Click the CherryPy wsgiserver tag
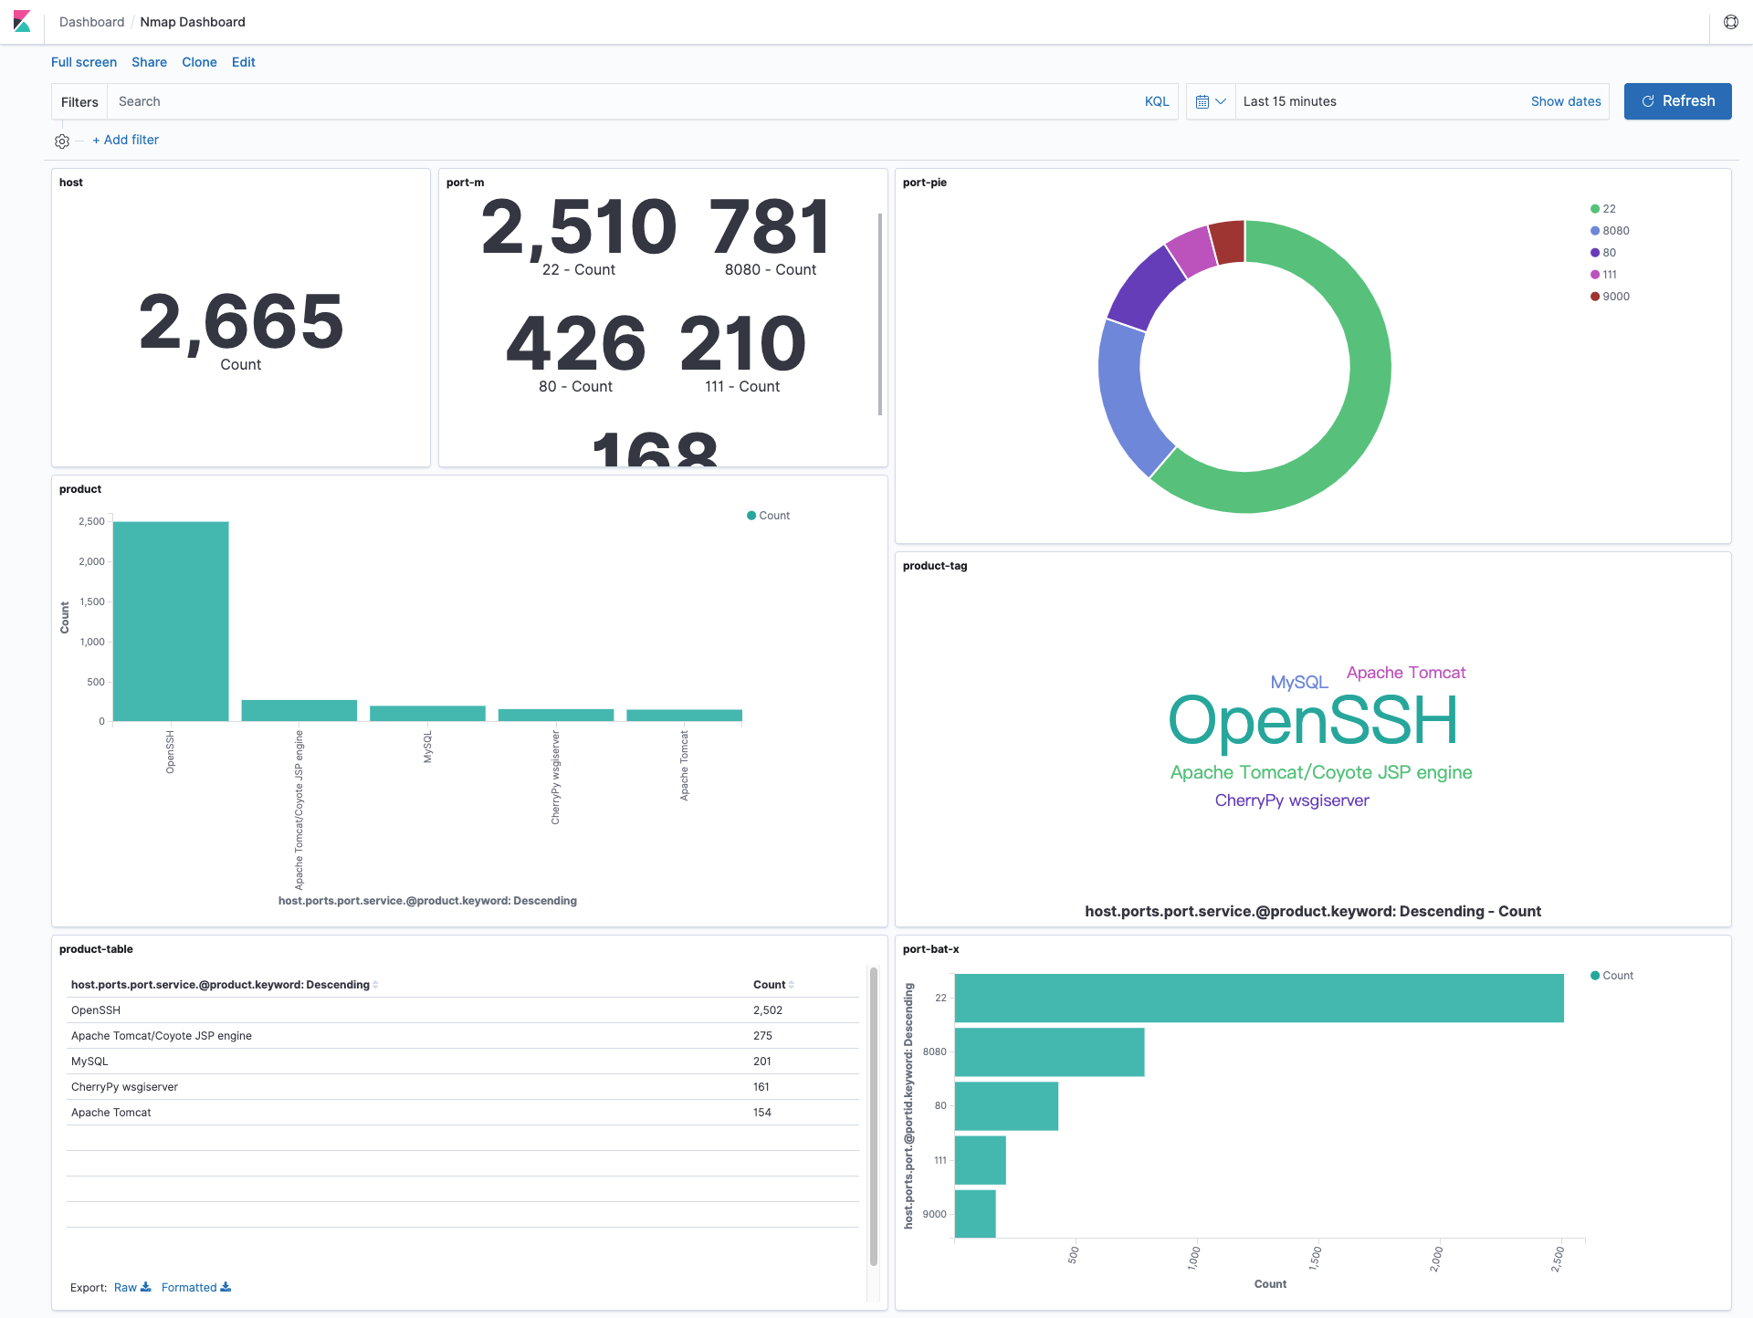 (x=1292, y=800)
